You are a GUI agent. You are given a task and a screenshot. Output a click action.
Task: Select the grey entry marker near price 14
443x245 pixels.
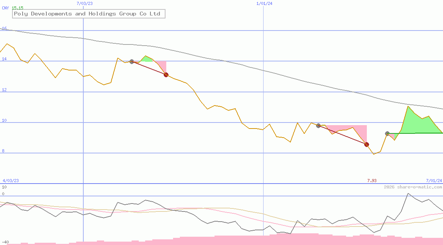pos(132,61)
